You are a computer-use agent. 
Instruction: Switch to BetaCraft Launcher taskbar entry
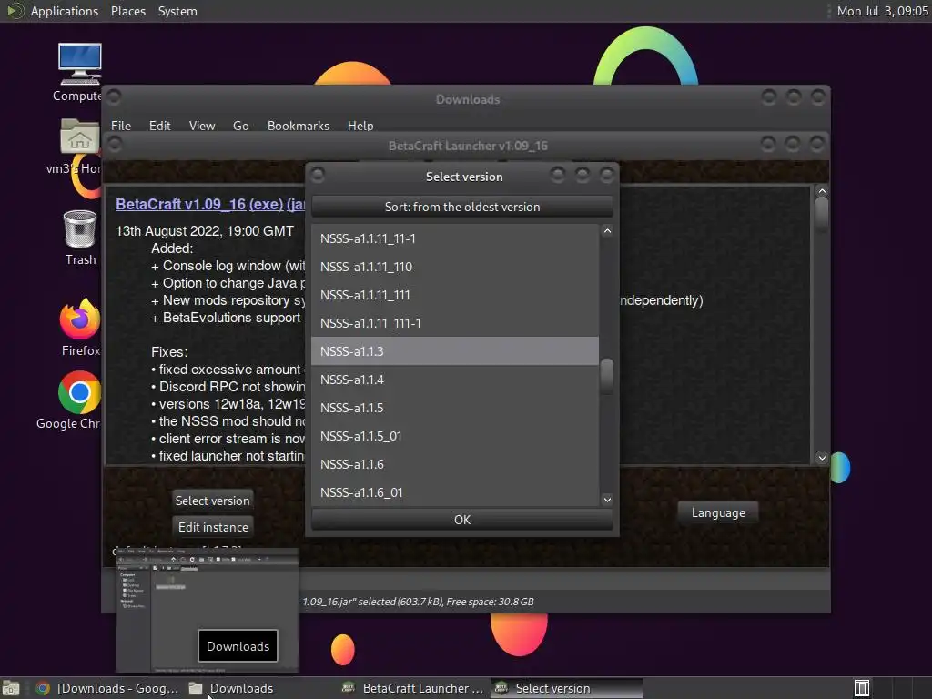(414, 688)
